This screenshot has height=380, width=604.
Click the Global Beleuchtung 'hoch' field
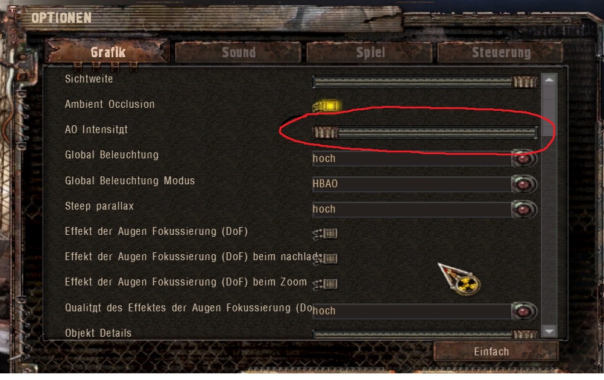pos(411,158)
